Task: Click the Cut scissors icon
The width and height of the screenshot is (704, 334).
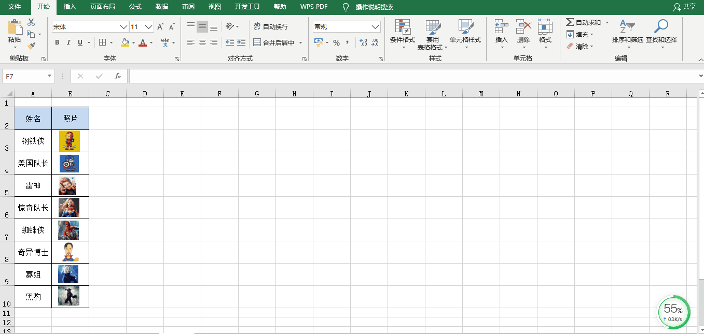Action: coord(31,22)
